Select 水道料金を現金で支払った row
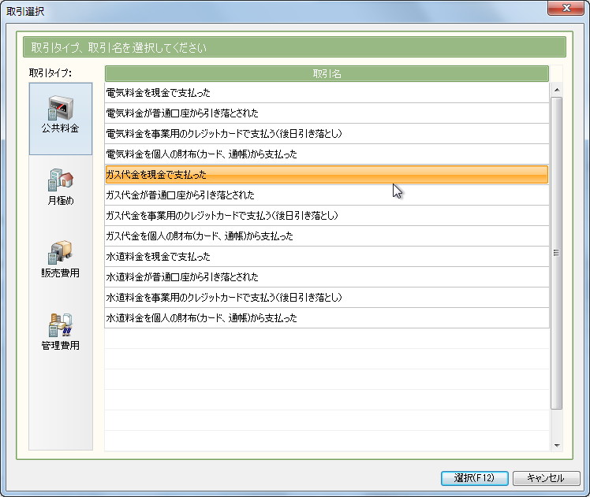 (x=327, y=256)
